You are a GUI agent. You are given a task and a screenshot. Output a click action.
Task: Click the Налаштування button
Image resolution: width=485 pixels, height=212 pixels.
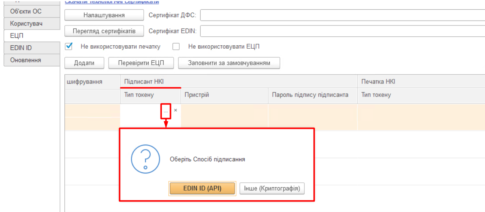click(104, 15)
